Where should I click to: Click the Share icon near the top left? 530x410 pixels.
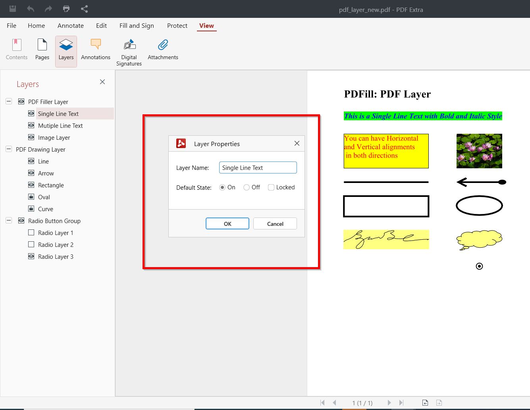(x=84, y=9)
